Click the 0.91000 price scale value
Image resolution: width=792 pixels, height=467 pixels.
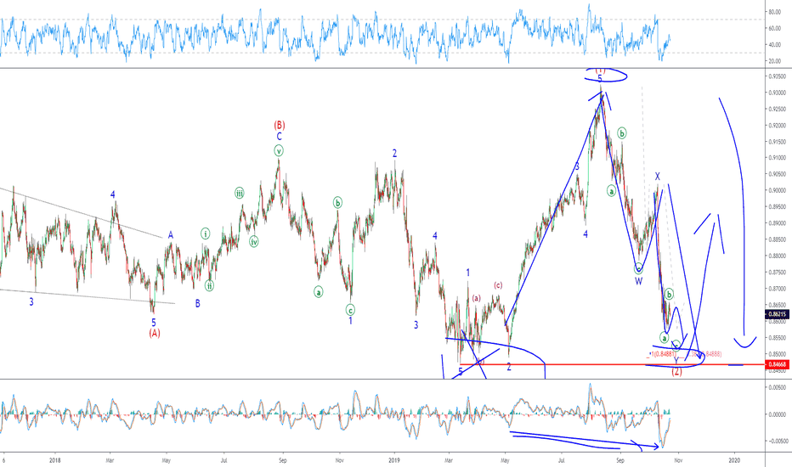777,158
